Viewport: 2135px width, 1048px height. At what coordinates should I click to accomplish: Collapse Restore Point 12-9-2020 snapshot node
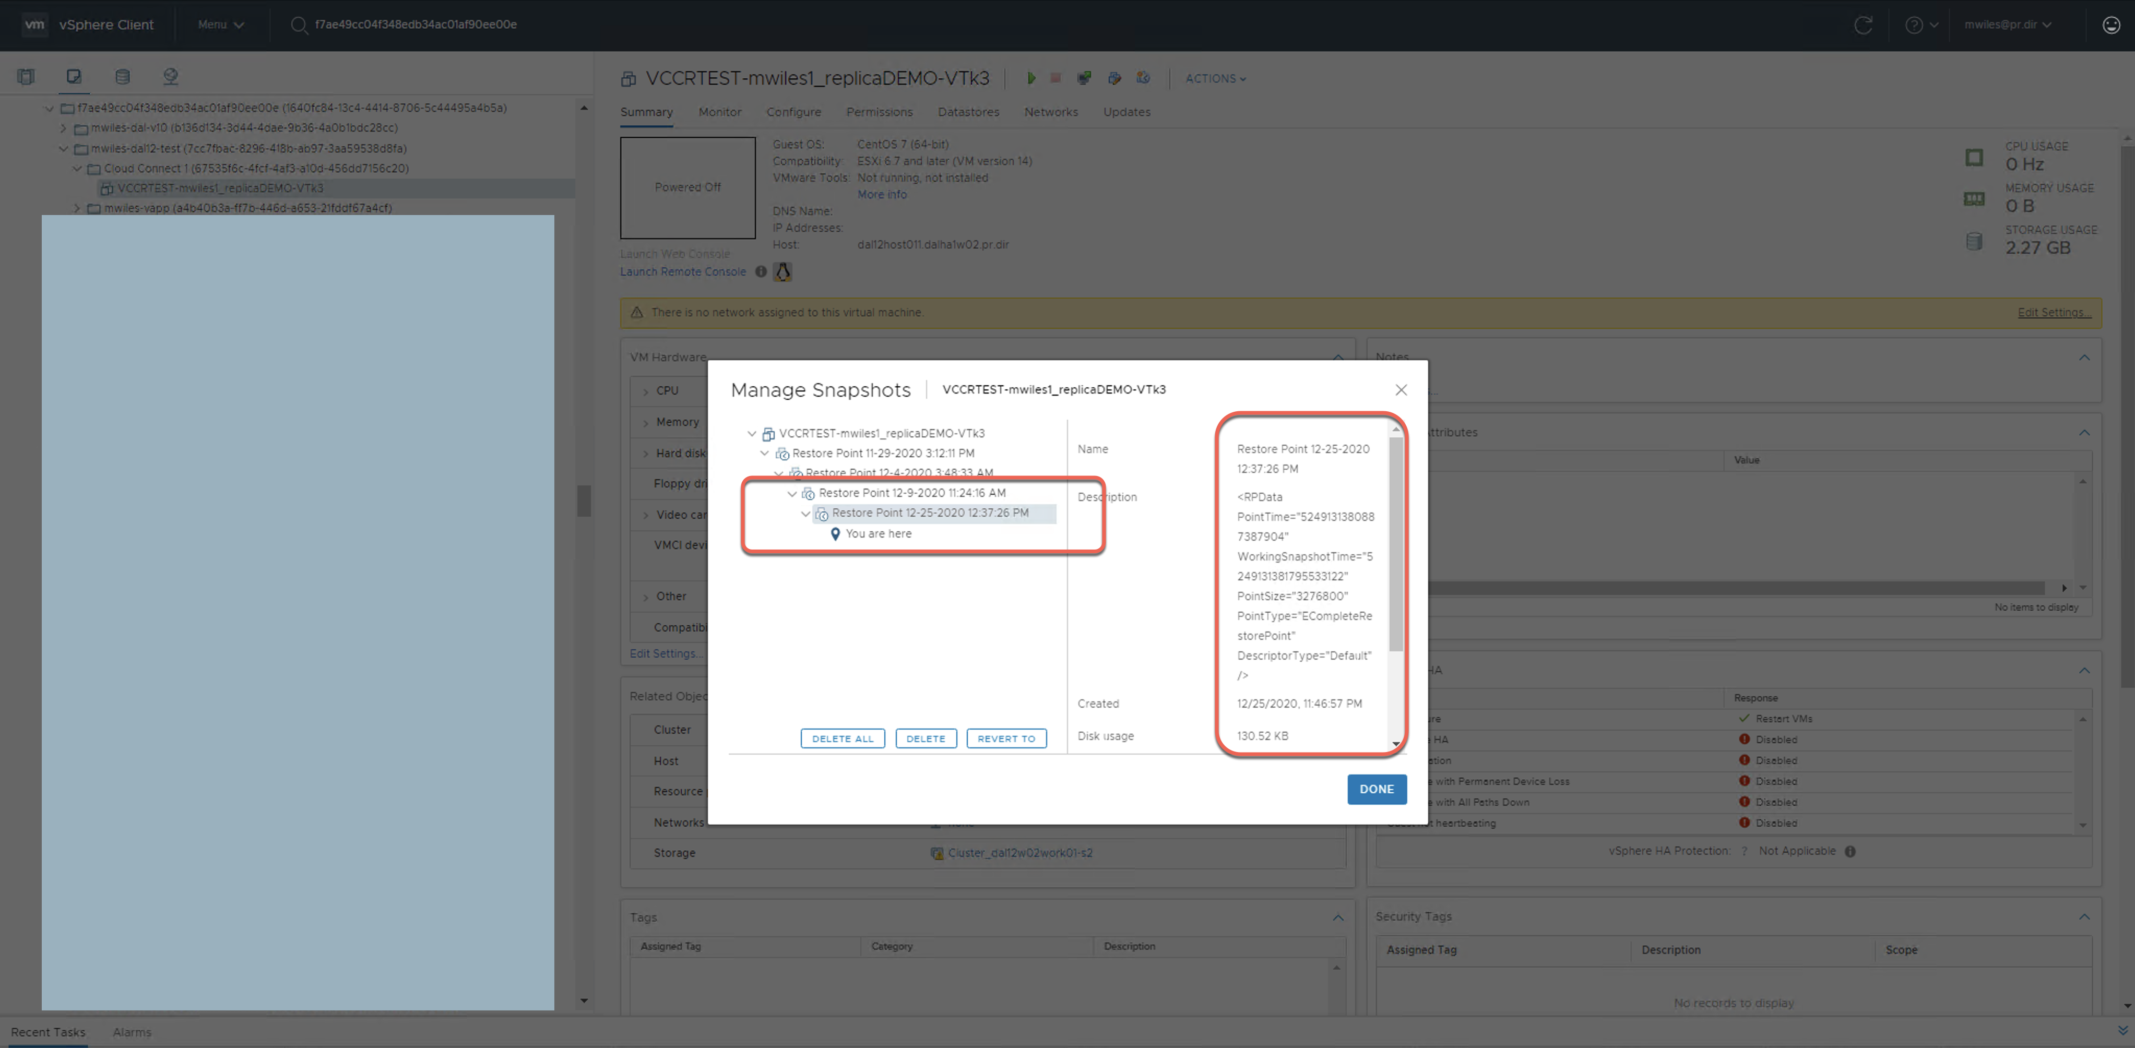pyautogui.click(x=792, y=494)
